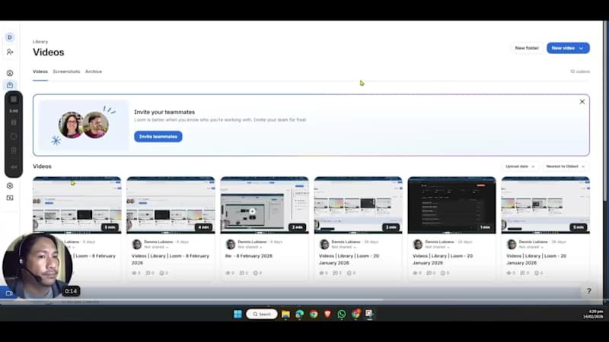Open the Library icon in sidebar
Screen dimensions: 609x342
tap(10, 85)
